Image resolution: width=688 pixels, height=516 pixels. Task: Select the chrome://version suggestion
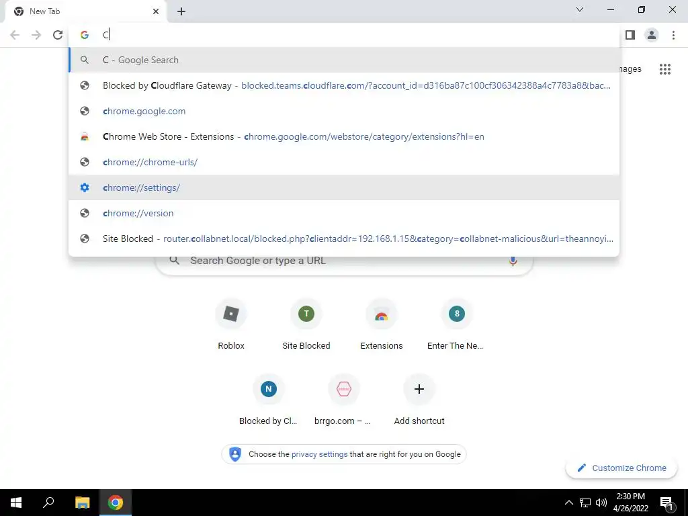[344, 213]
